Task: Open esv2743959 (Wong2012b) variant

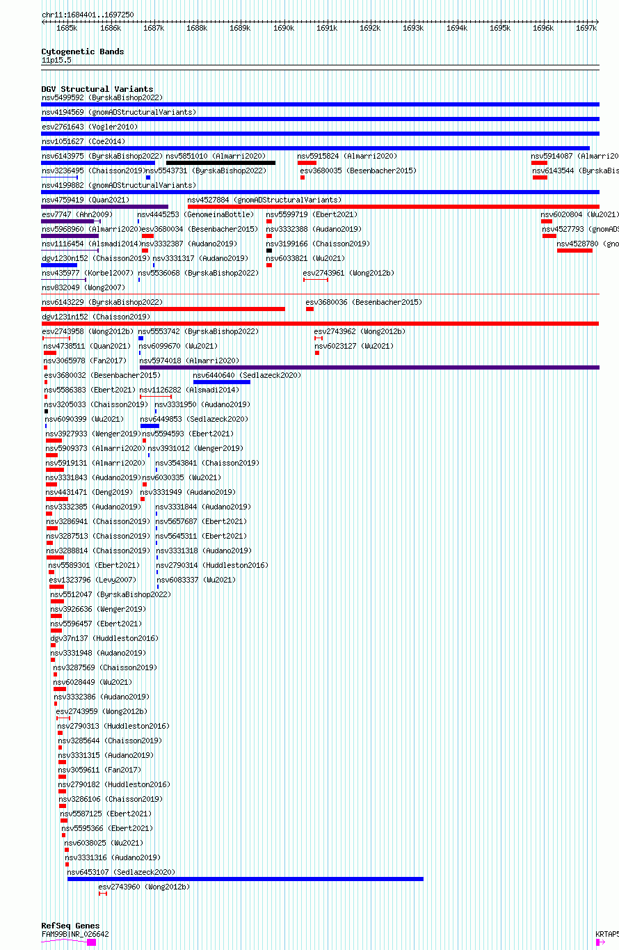Action: 102,712
